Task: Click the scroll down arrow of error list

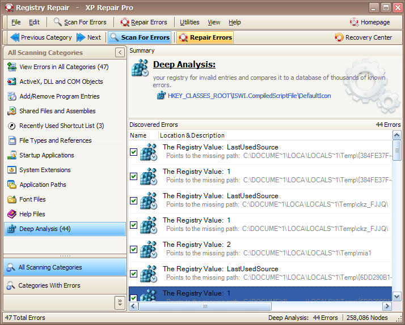Action: [x=396, y=296]
